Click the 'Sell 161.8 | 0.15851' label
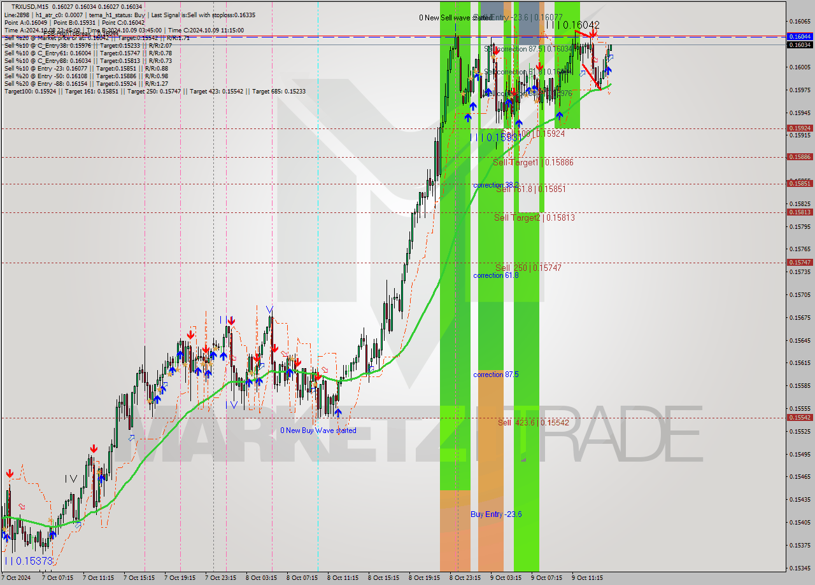815x585 pixels. (531, 189)
